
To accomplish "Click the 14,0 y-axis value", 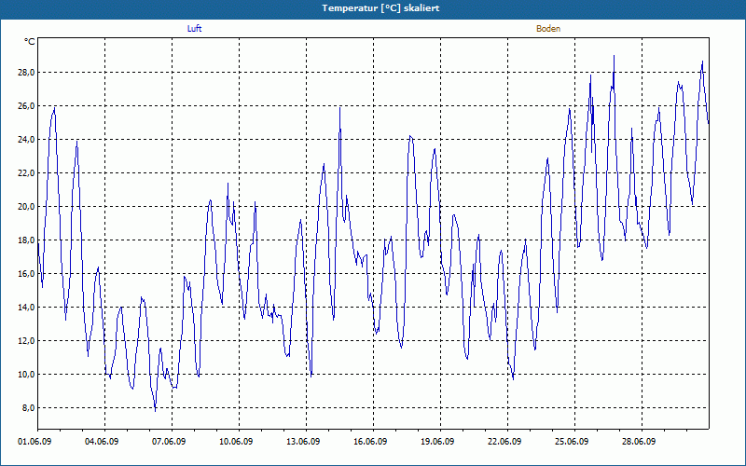I will click(26, 308).
